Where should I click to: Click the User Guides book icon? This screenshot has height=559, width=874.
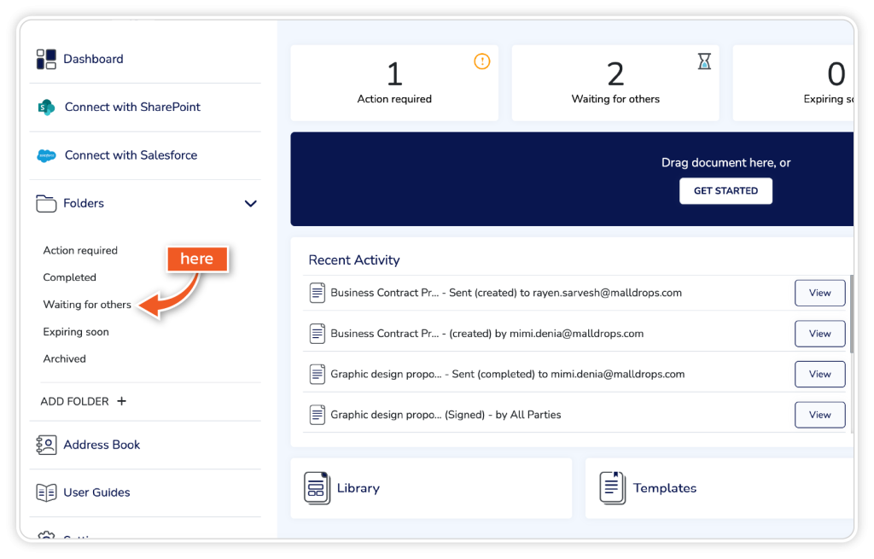tap(46, 492)
